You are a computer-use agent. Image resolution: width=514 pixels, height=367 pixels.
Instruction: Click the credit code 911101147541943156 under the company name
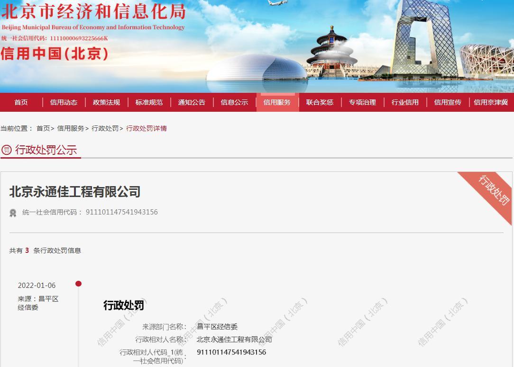click(x=121, y=212)
